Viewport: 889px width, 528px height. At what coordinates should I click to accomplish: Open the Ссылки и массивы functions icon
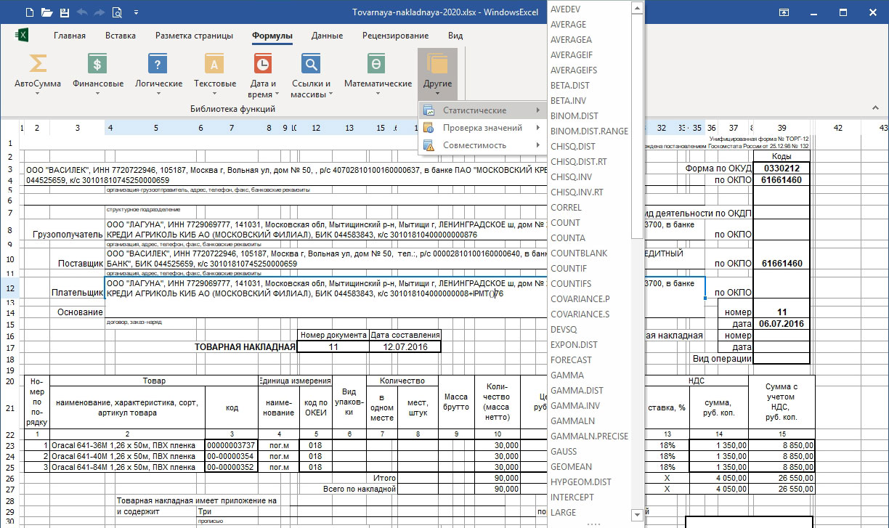click(311, 63)
